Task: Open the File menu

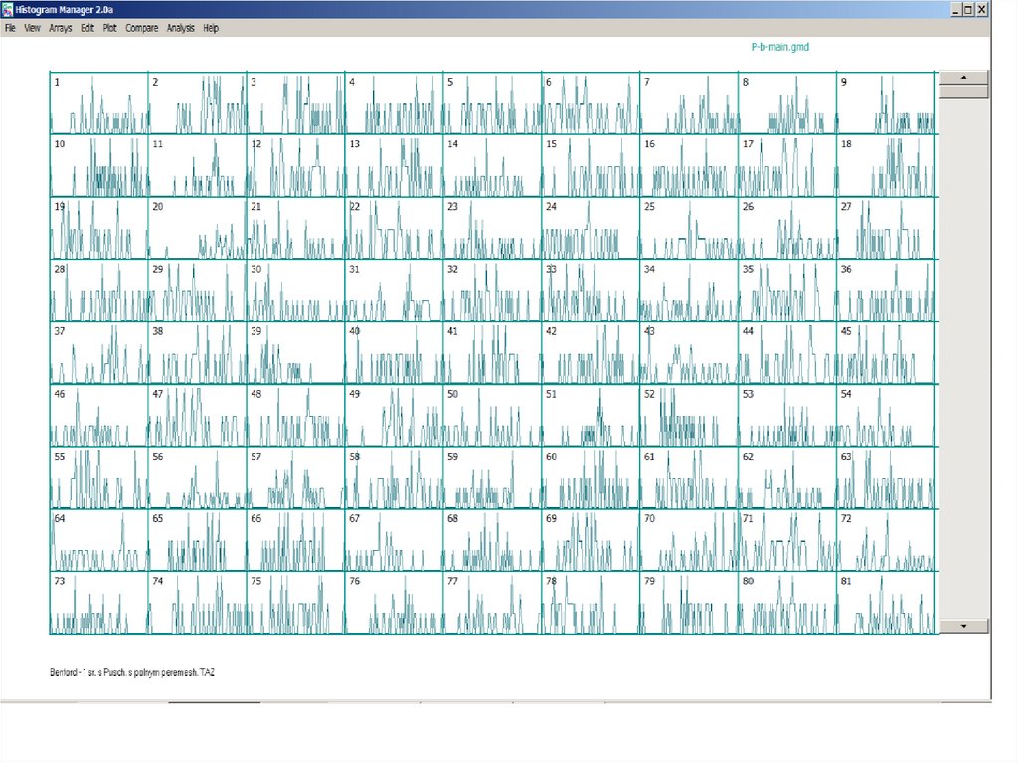Action: [11, 29]
